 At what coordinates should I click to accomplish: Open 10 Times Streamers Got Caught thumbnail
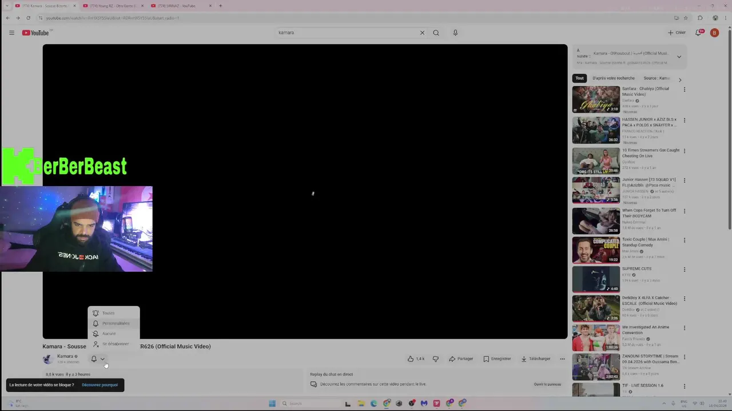point(596,161)
